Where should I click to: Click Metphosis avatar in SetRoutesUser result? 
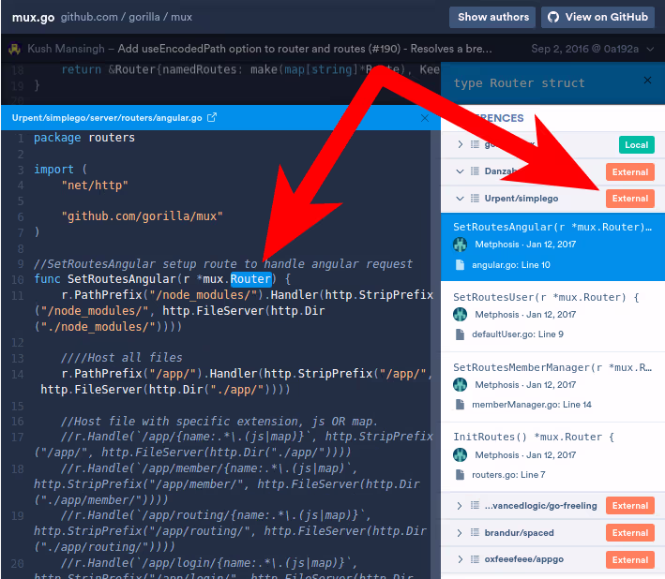(x=460, y=314)
